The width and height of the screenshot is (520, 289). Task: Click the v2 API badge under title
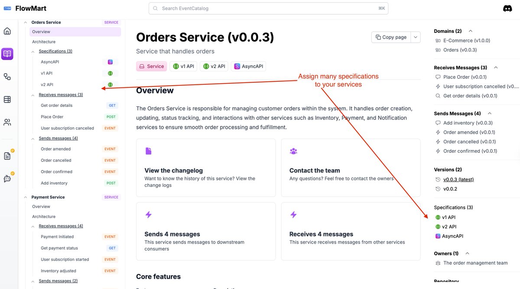point(214,66)
